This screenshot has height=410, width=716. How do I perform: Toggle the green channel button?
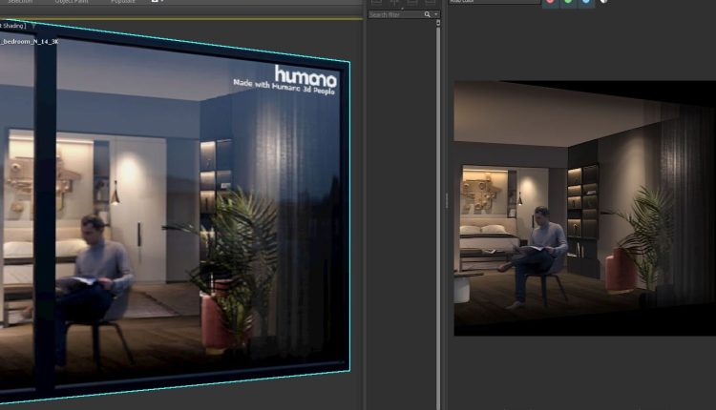tap(569, 3)
